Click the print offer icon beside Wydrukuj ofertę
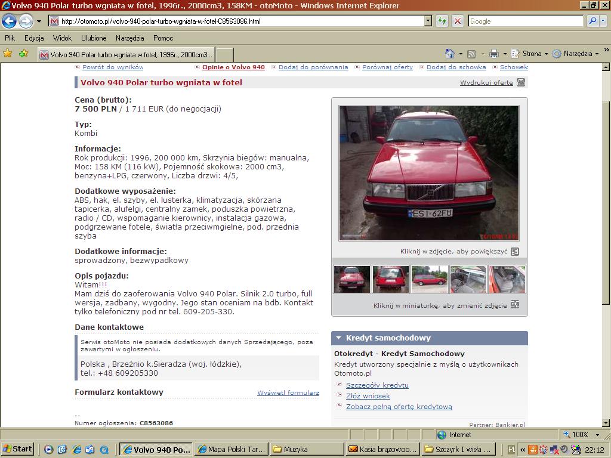The height and width of the screenshot is (458, 611). pyautogui.click(x=521, y=82)
